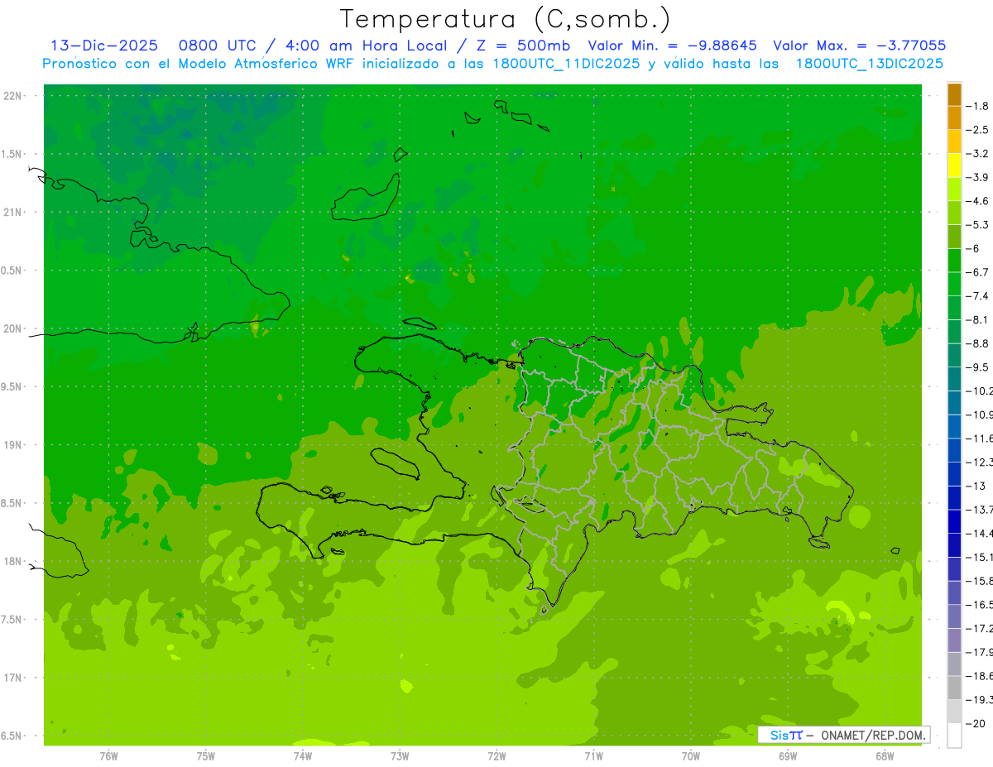Viewport: 993px width, 767px height.
Task: Click the '-9.5' legend value
Action: 977,367
